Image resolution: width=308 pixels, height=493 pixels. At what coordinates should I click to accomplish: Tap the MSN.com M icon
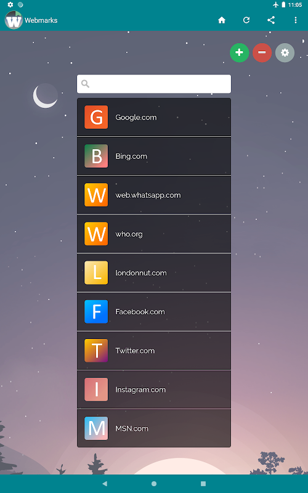[96, 428]
